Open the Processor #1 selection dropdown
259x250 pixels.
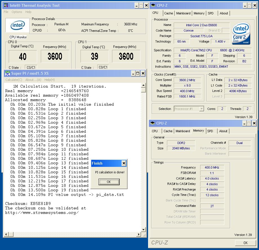(202, 109)
